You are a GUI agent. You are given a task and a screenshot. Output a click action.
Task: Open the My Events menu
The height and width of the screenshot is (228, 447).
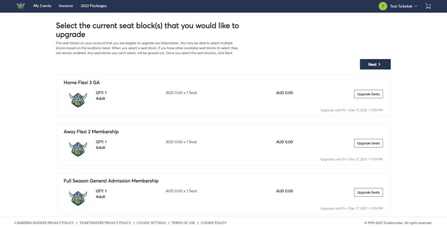tap(43, 6)
